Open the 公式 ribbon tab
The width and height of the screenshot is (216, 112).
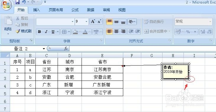coord(75,10)
